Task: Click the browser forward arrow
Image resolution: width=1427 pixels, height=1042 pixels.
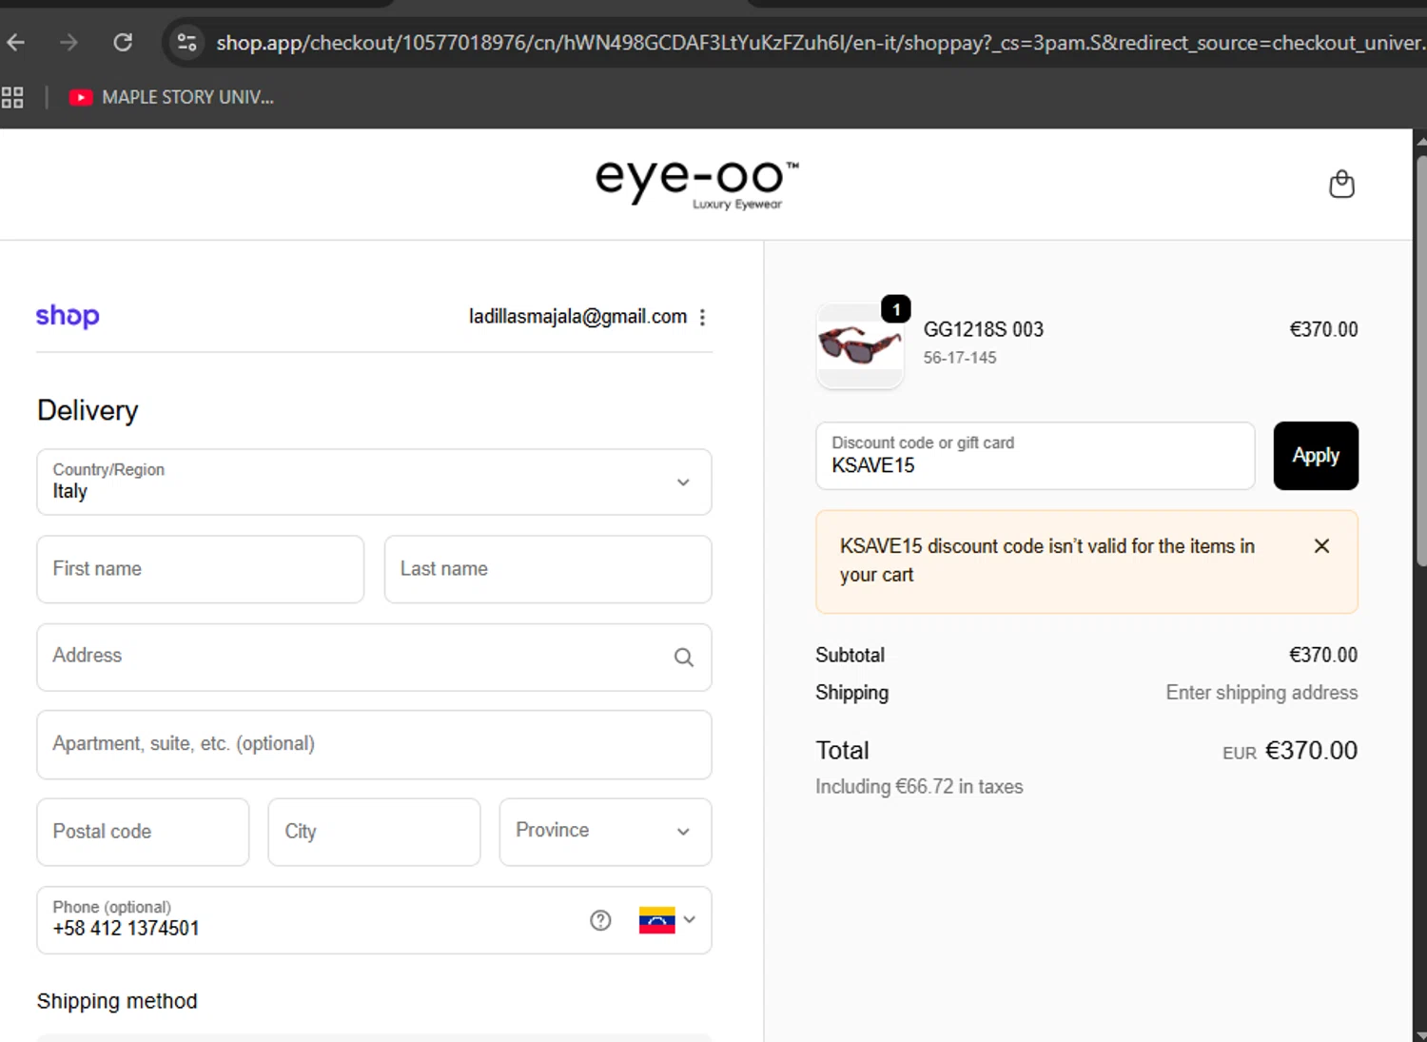Action: (68, 42)
